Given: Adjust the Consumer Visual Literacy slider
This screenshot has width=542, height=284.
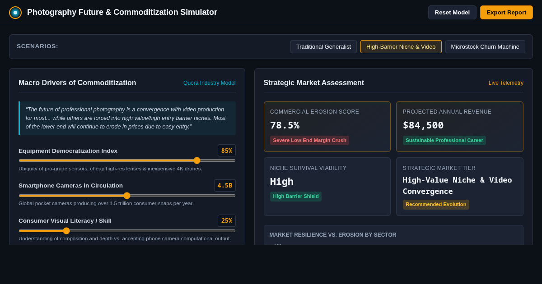Looking at the screenshot, I should 127,231.
